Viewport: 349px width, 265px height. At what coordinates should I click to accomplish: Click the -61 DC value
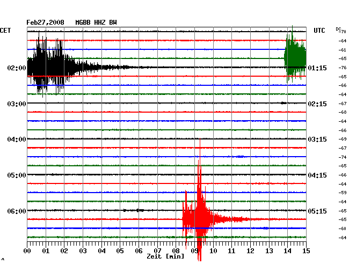click(x=343, y=50)
